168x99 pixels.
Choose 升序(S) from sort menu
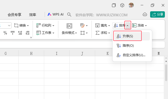(x=132, y=36)
